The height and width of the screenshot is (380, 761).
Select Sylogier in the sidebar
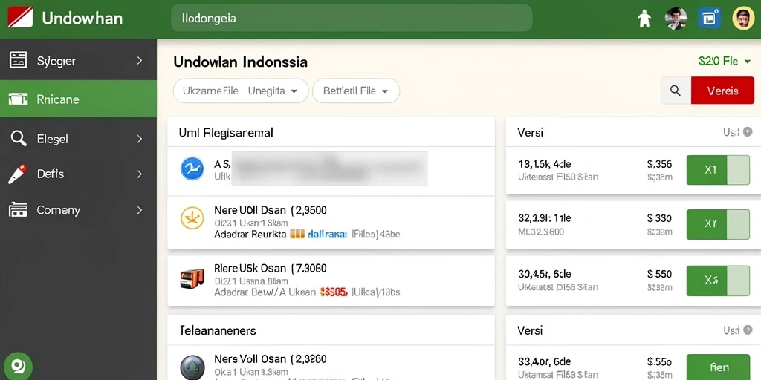tap(78, 61)
